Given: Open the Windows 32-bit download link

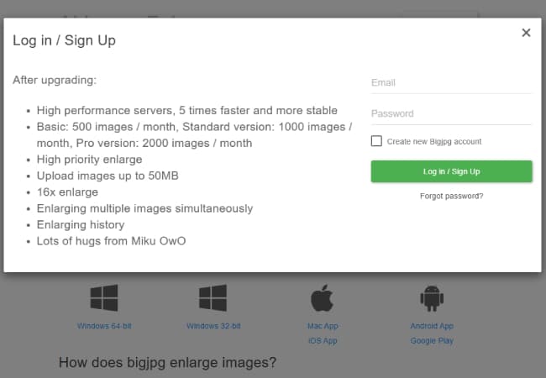Looking at the screenshot, I should click(x=213, y=326).
